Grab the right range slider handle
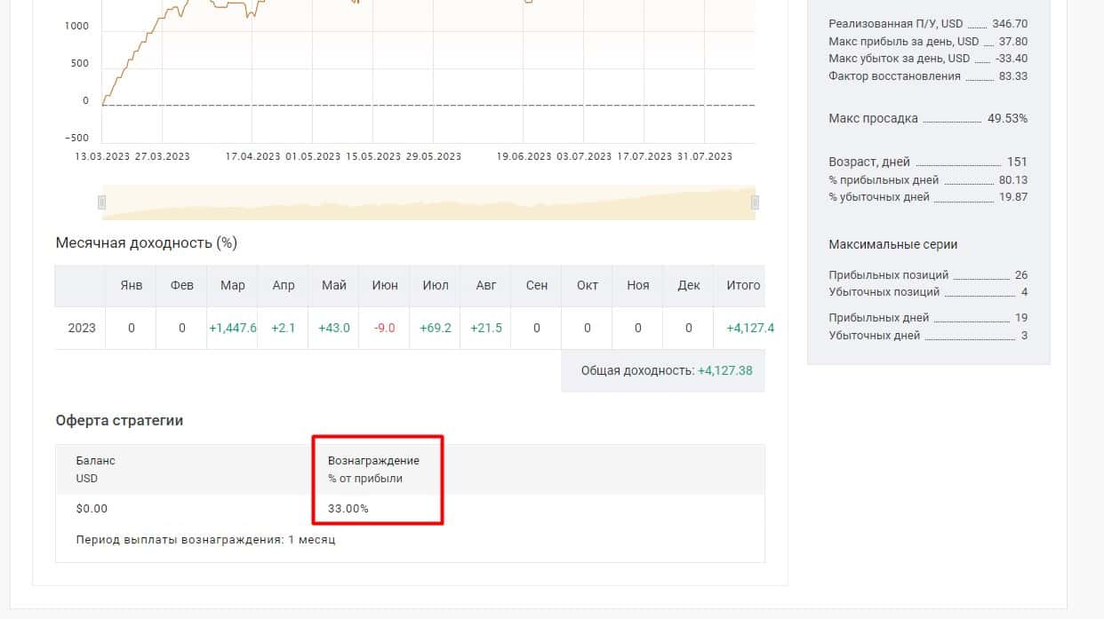Image resolution: width=1104 pixels, height=619 pixels. [756, 202]
